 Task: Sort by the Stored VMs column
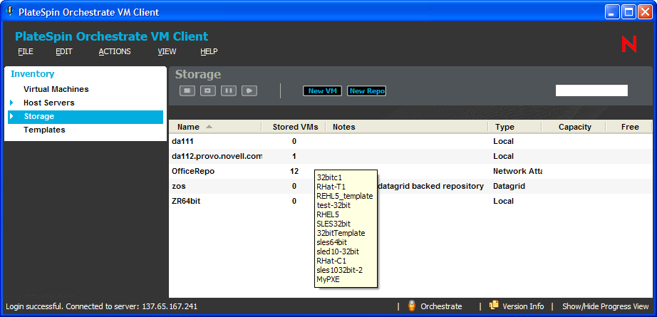pyautogui.click(x=296, y=127)
